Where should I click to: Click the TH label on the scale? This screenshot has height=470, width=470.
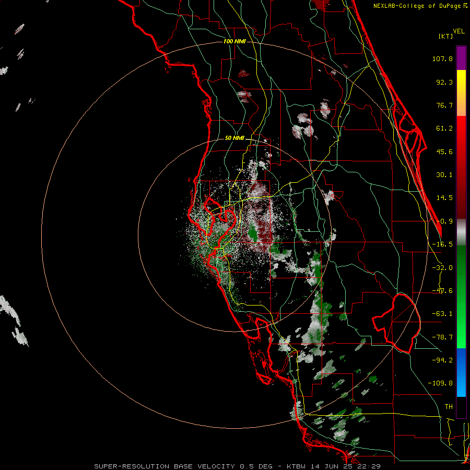(449, 406)
